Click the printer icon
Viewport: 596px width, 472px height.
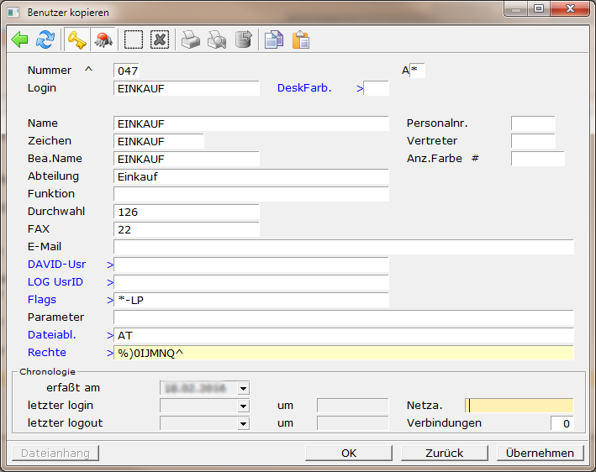[x=191, y=39]
